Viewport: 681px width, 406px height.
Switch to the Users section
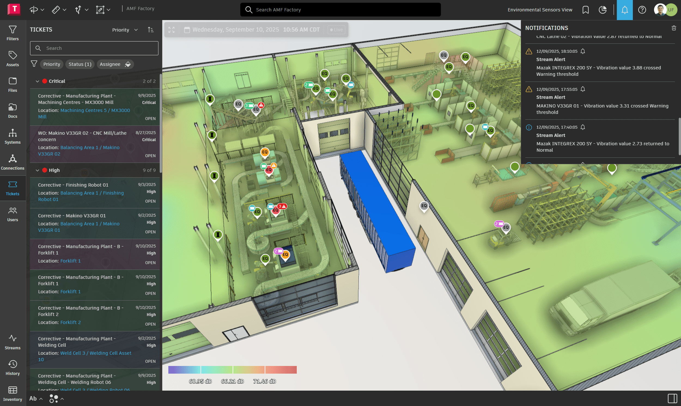[x=13, y=214]
